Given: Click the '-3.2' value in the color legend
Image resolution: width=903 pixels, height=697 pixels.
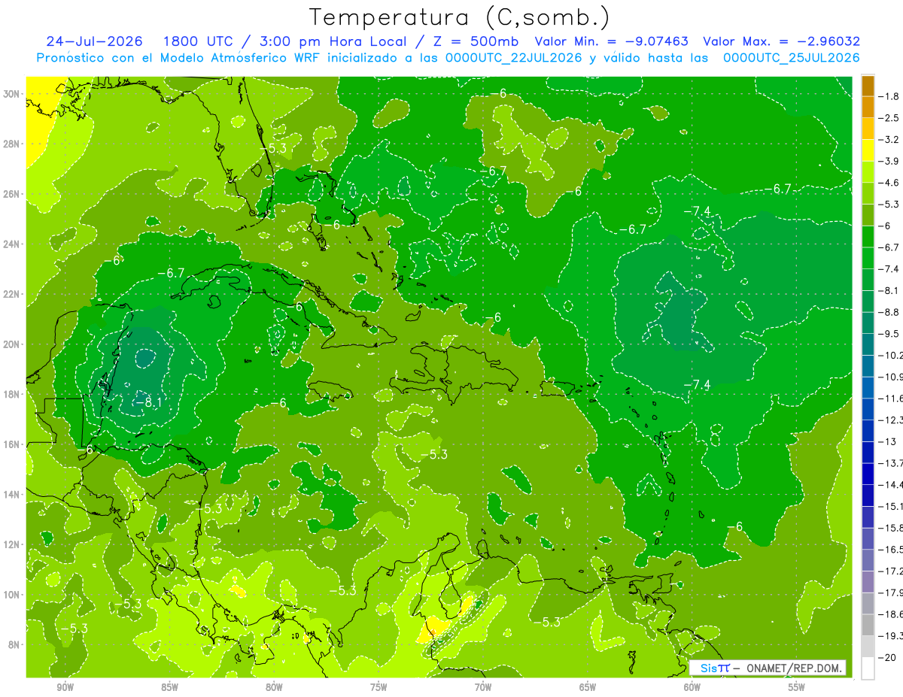Looking at the screenshot, I should tap(889, 140).
